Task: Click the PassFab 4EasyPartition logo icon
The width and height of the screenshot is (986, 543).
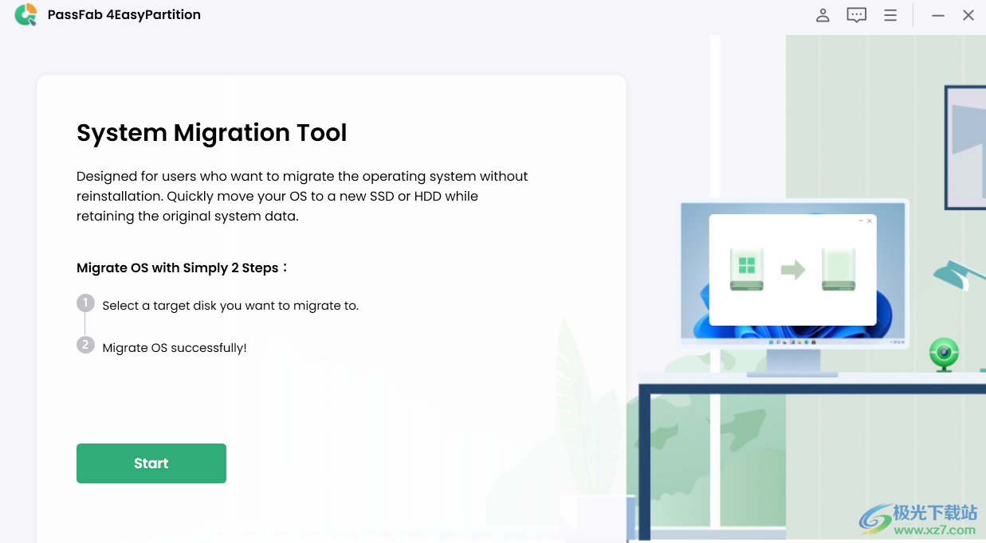Action: click(x=26, y=15)
